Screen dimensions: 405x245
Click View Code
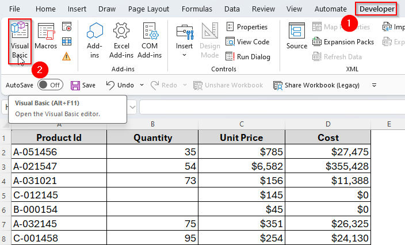(247, 42)
